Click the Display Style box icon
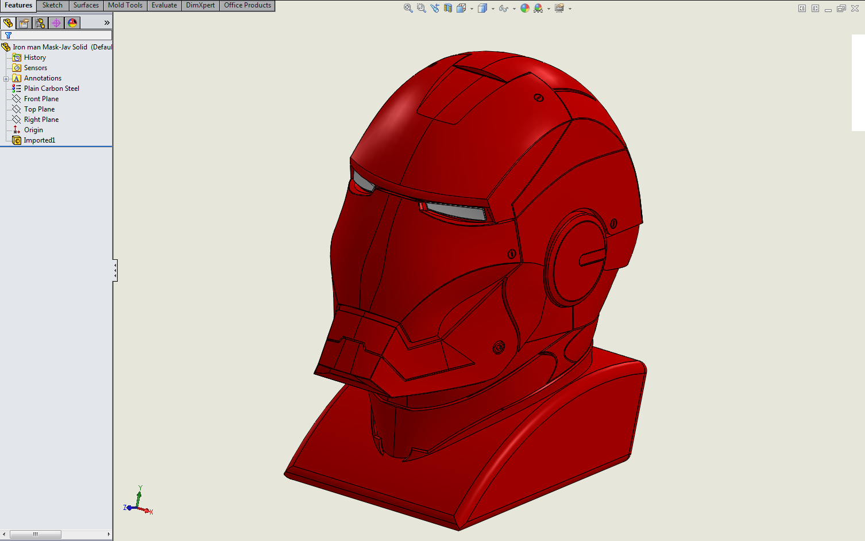 [482, 8]
